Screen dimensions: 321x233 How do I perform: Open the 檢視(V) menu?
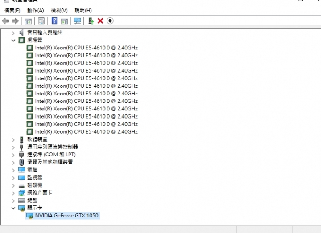(x=59, y=10)
